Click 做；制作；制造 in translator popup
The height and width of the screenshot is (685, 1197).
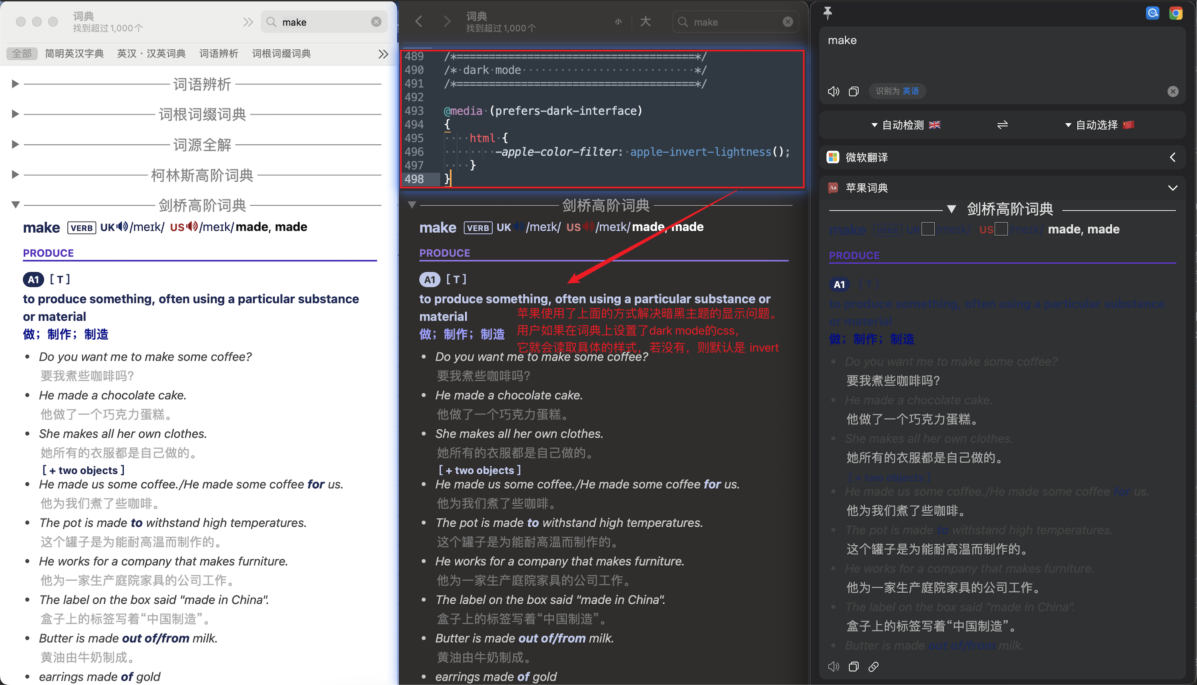click(872, 339)
